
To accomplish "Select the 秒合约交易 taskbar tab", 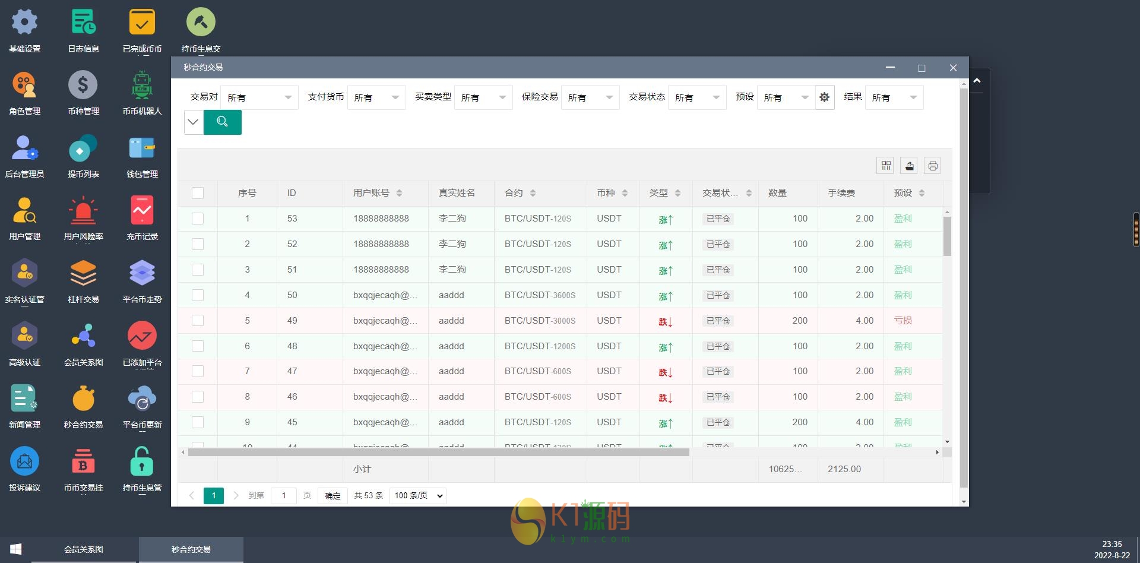I will [191, 549].
